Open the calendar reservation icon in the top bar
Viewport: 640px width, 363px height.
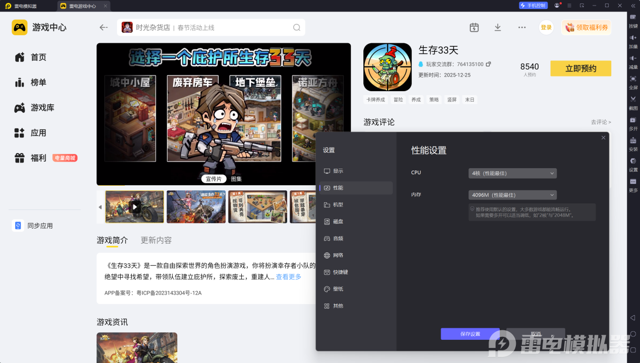tap(474, 28)
